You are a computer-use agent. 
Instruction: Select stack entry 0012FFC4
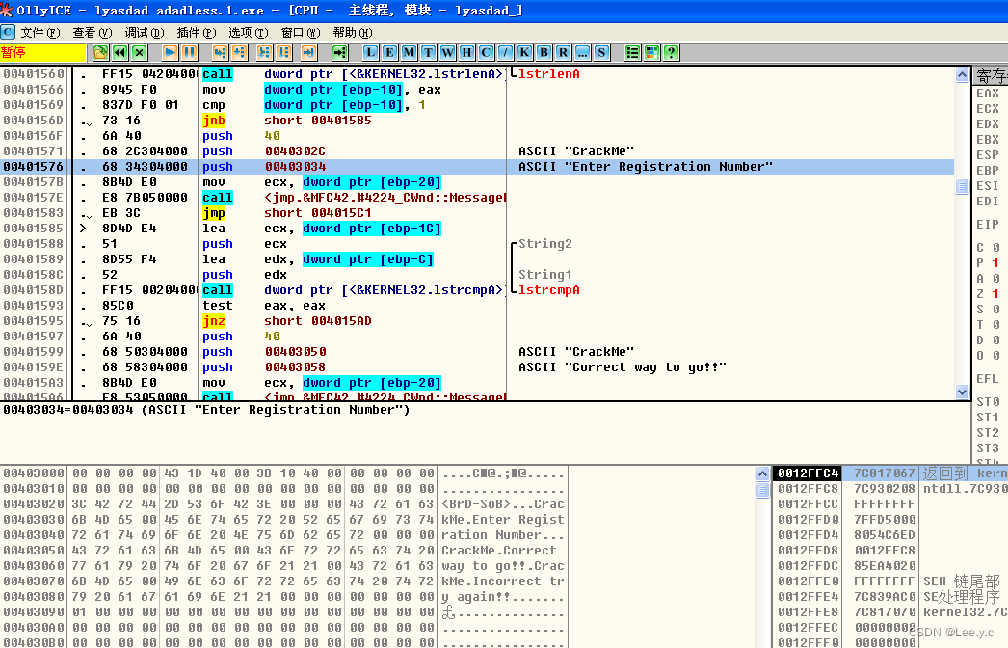(x=809, y=473)
